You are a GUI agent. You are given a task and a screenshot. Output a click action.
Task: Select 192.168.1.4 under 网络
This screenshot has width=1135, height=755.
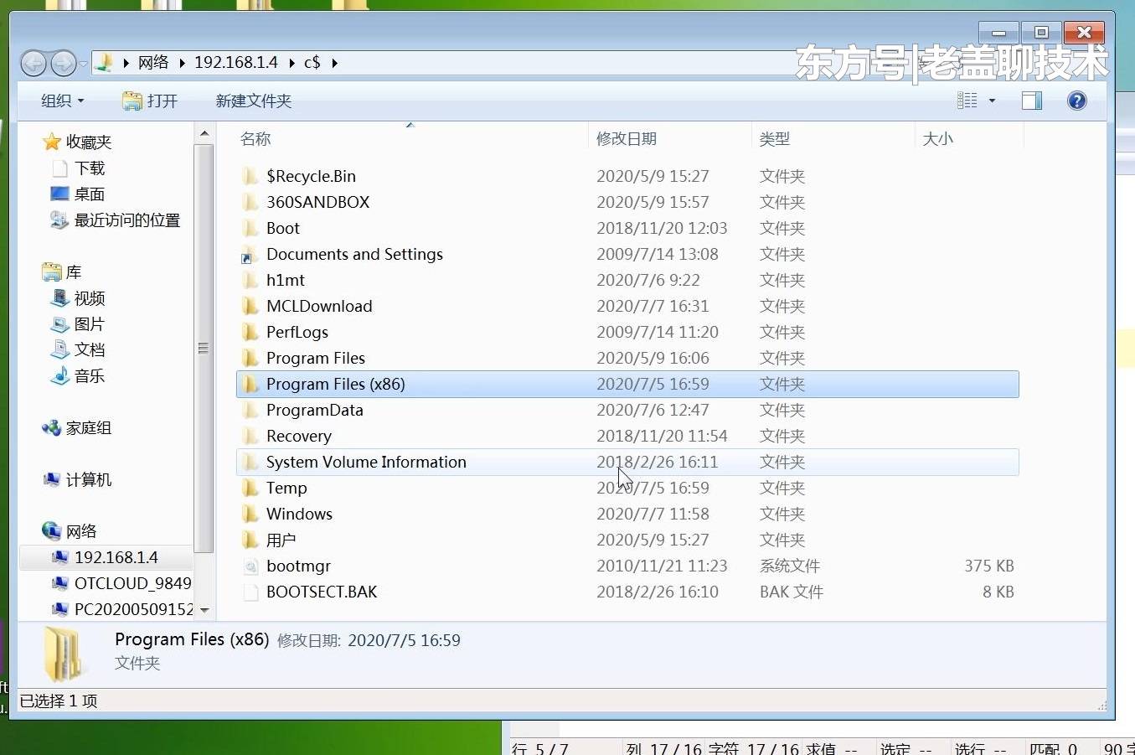pos(117,556)
